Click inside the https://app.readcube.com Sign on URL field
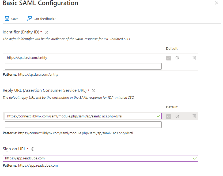 (80, 158)
